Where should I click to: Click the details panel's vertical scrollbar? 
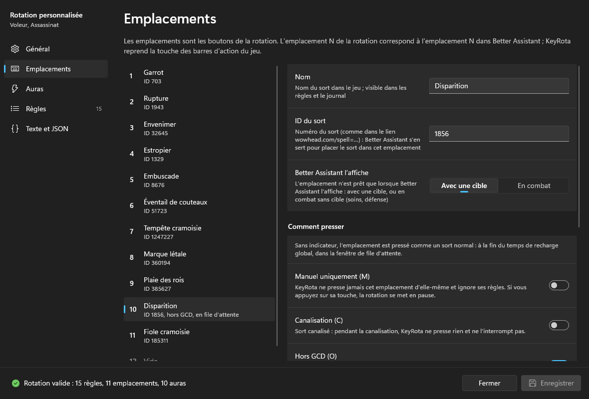coord(579,147)
